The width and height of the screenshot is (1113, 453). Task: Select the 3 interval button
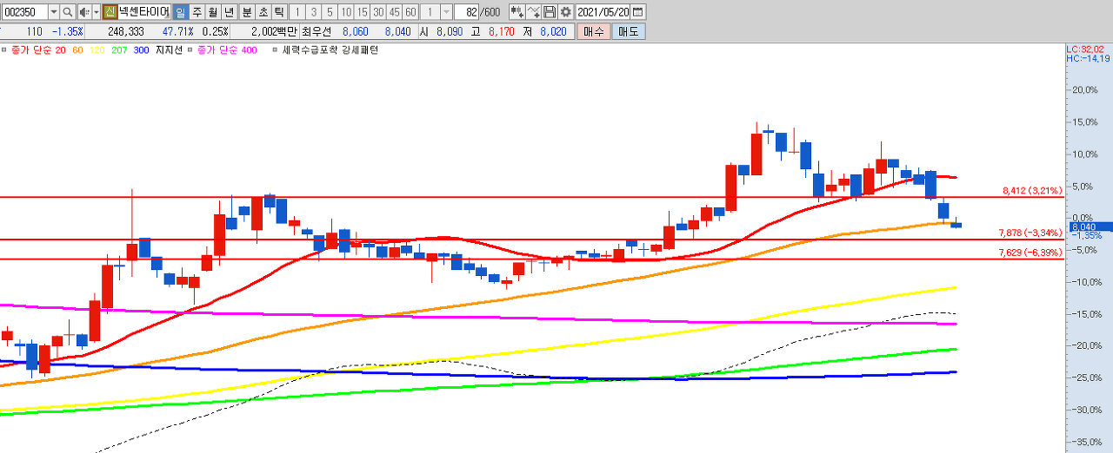[x=313, y=12]
